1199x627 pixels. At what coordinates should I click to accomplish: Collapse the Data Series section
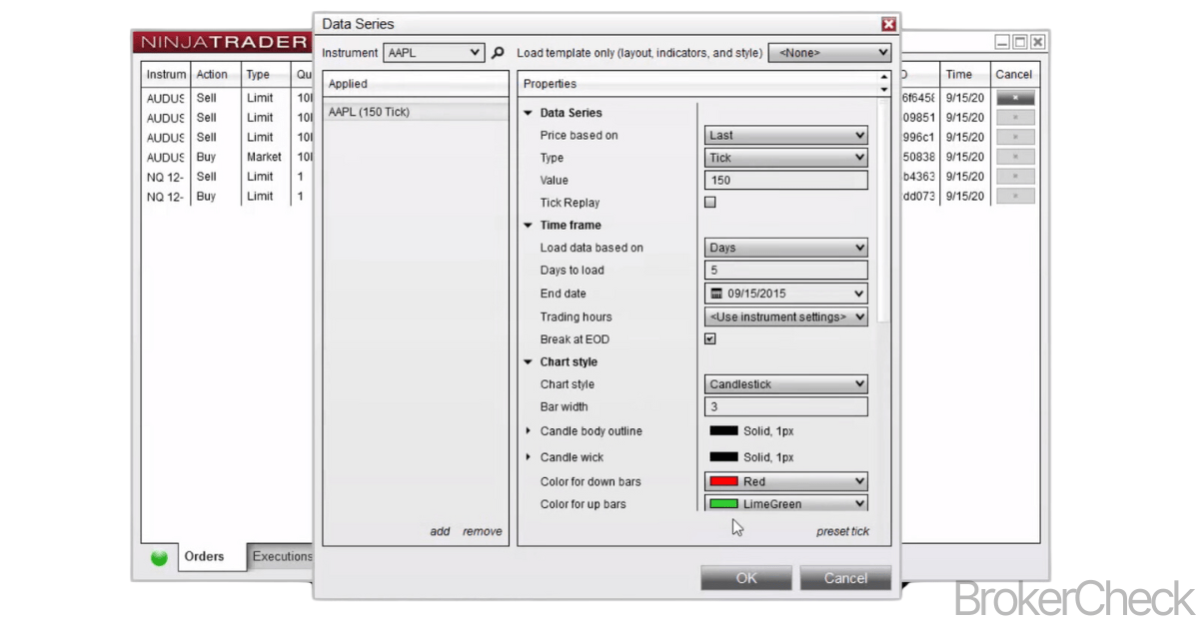tap(529, 113)
